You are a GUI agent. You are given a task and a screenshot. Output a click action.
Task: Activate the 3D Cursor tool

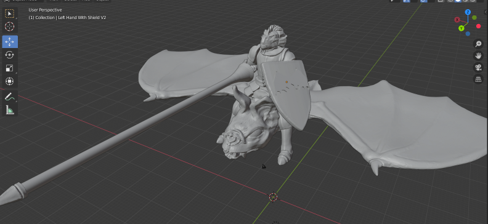[x=10, y=26]
